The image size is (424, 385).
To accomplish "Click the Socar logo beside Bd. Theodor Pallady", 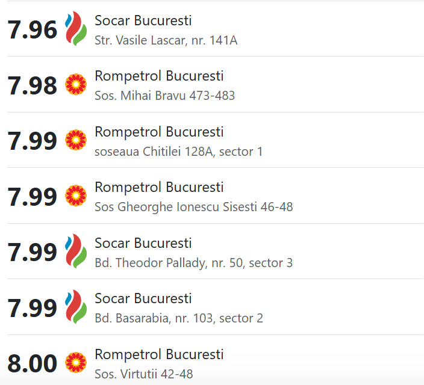I will pos(76,251).
